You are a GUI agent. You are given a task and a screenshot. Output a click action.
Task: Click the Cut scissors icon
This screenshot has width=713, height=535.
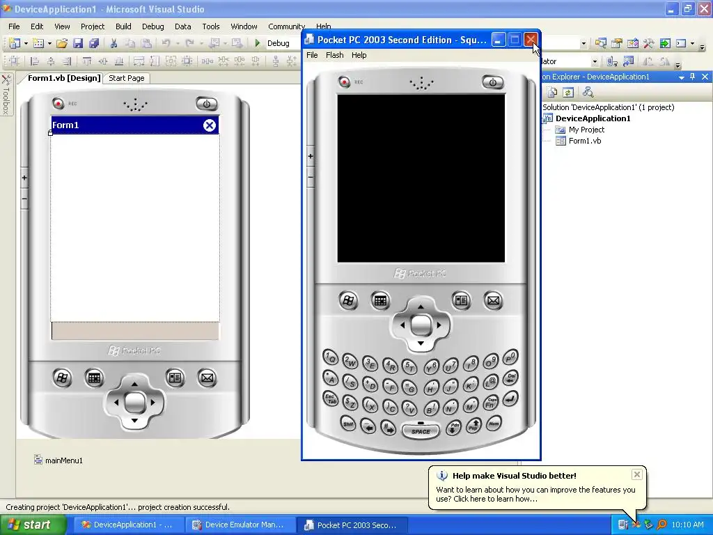(x=113, y=43)
